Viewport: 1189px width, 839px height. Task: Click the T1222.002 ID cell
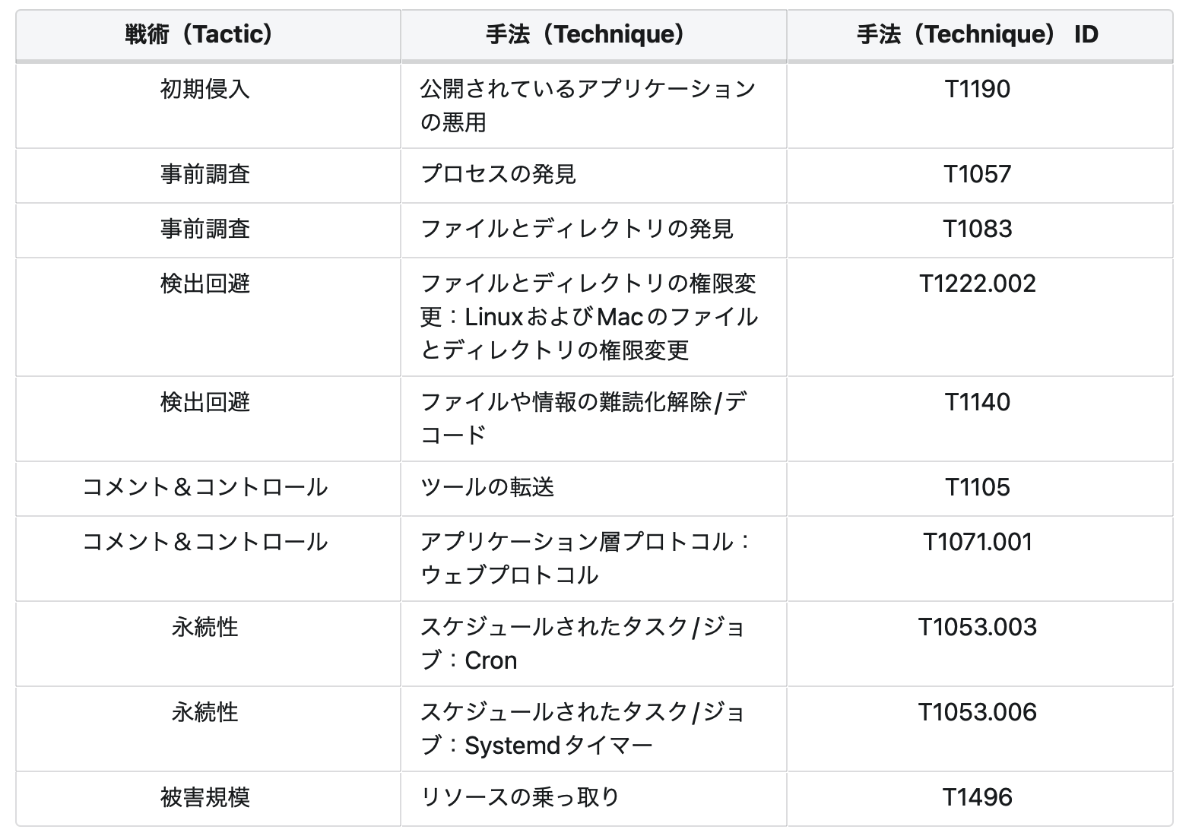pyautogui.click(x=978, y=284)
